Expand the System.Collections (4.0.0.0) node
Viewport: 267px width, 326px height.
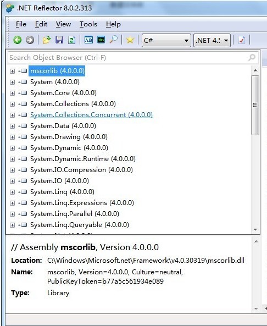click(x=12, y=104)
